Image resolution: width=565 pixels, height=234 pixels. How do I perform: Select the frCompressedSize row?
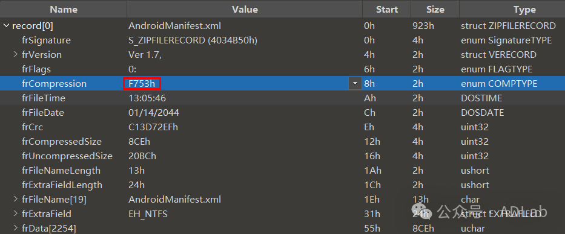282,141
